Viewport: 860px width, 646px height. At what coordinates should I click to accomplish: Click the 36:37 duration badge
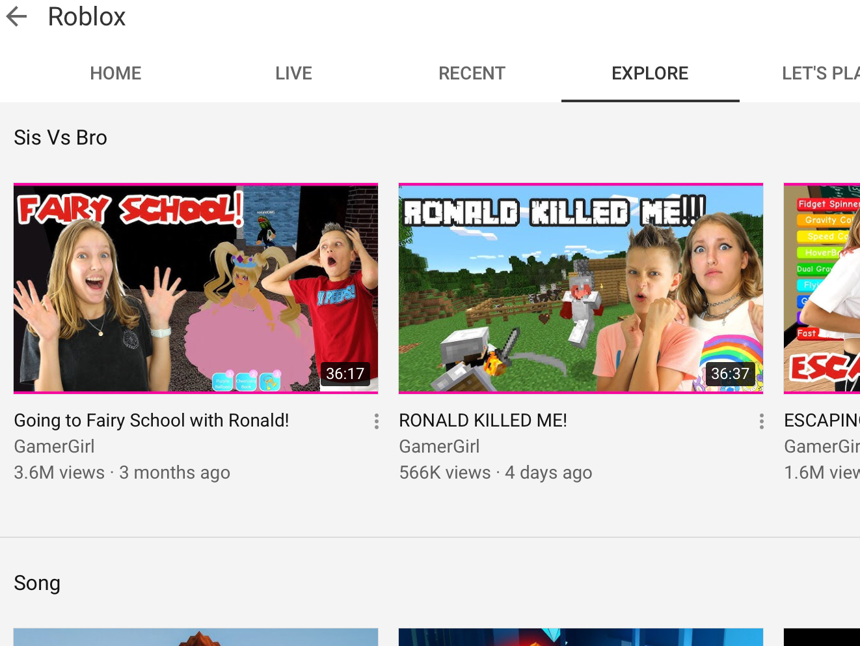pos(730,374)
